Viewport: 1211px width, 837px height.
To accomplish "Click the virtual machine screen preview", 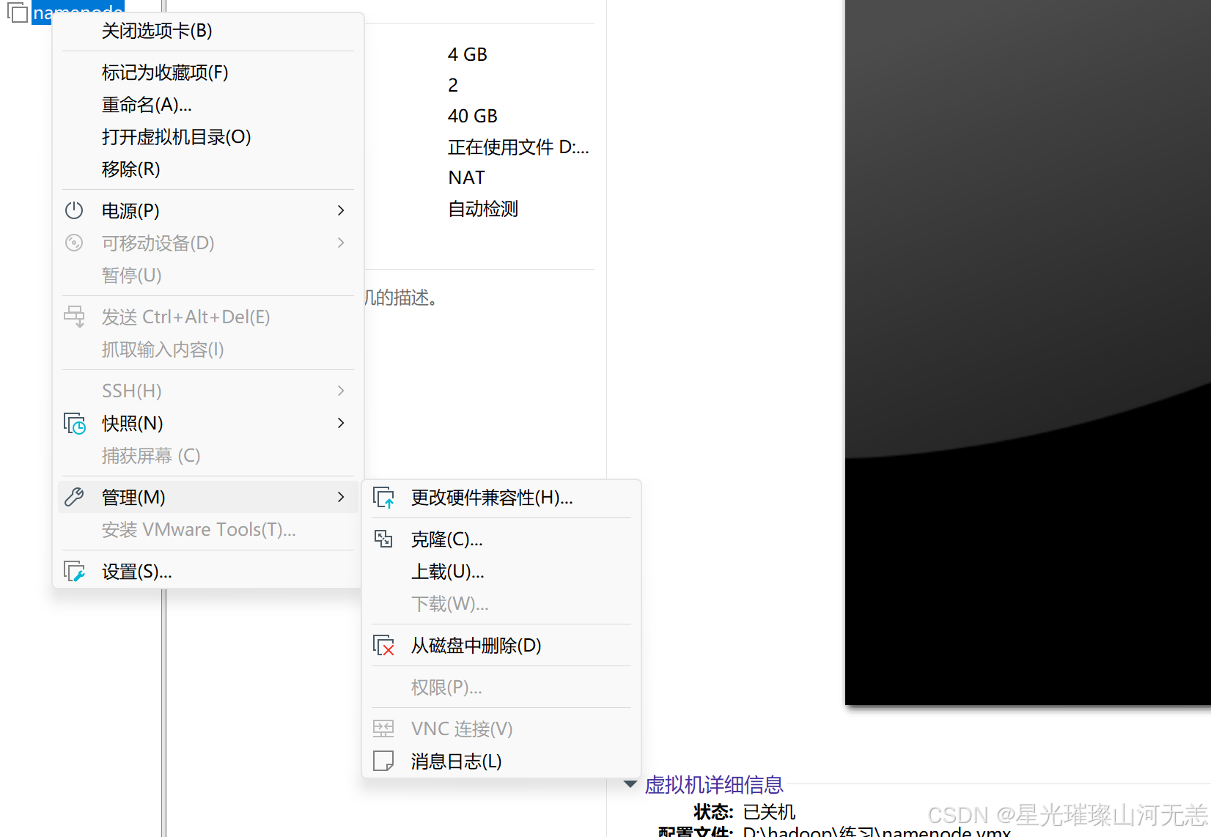I will click(x=1028, y=352).
